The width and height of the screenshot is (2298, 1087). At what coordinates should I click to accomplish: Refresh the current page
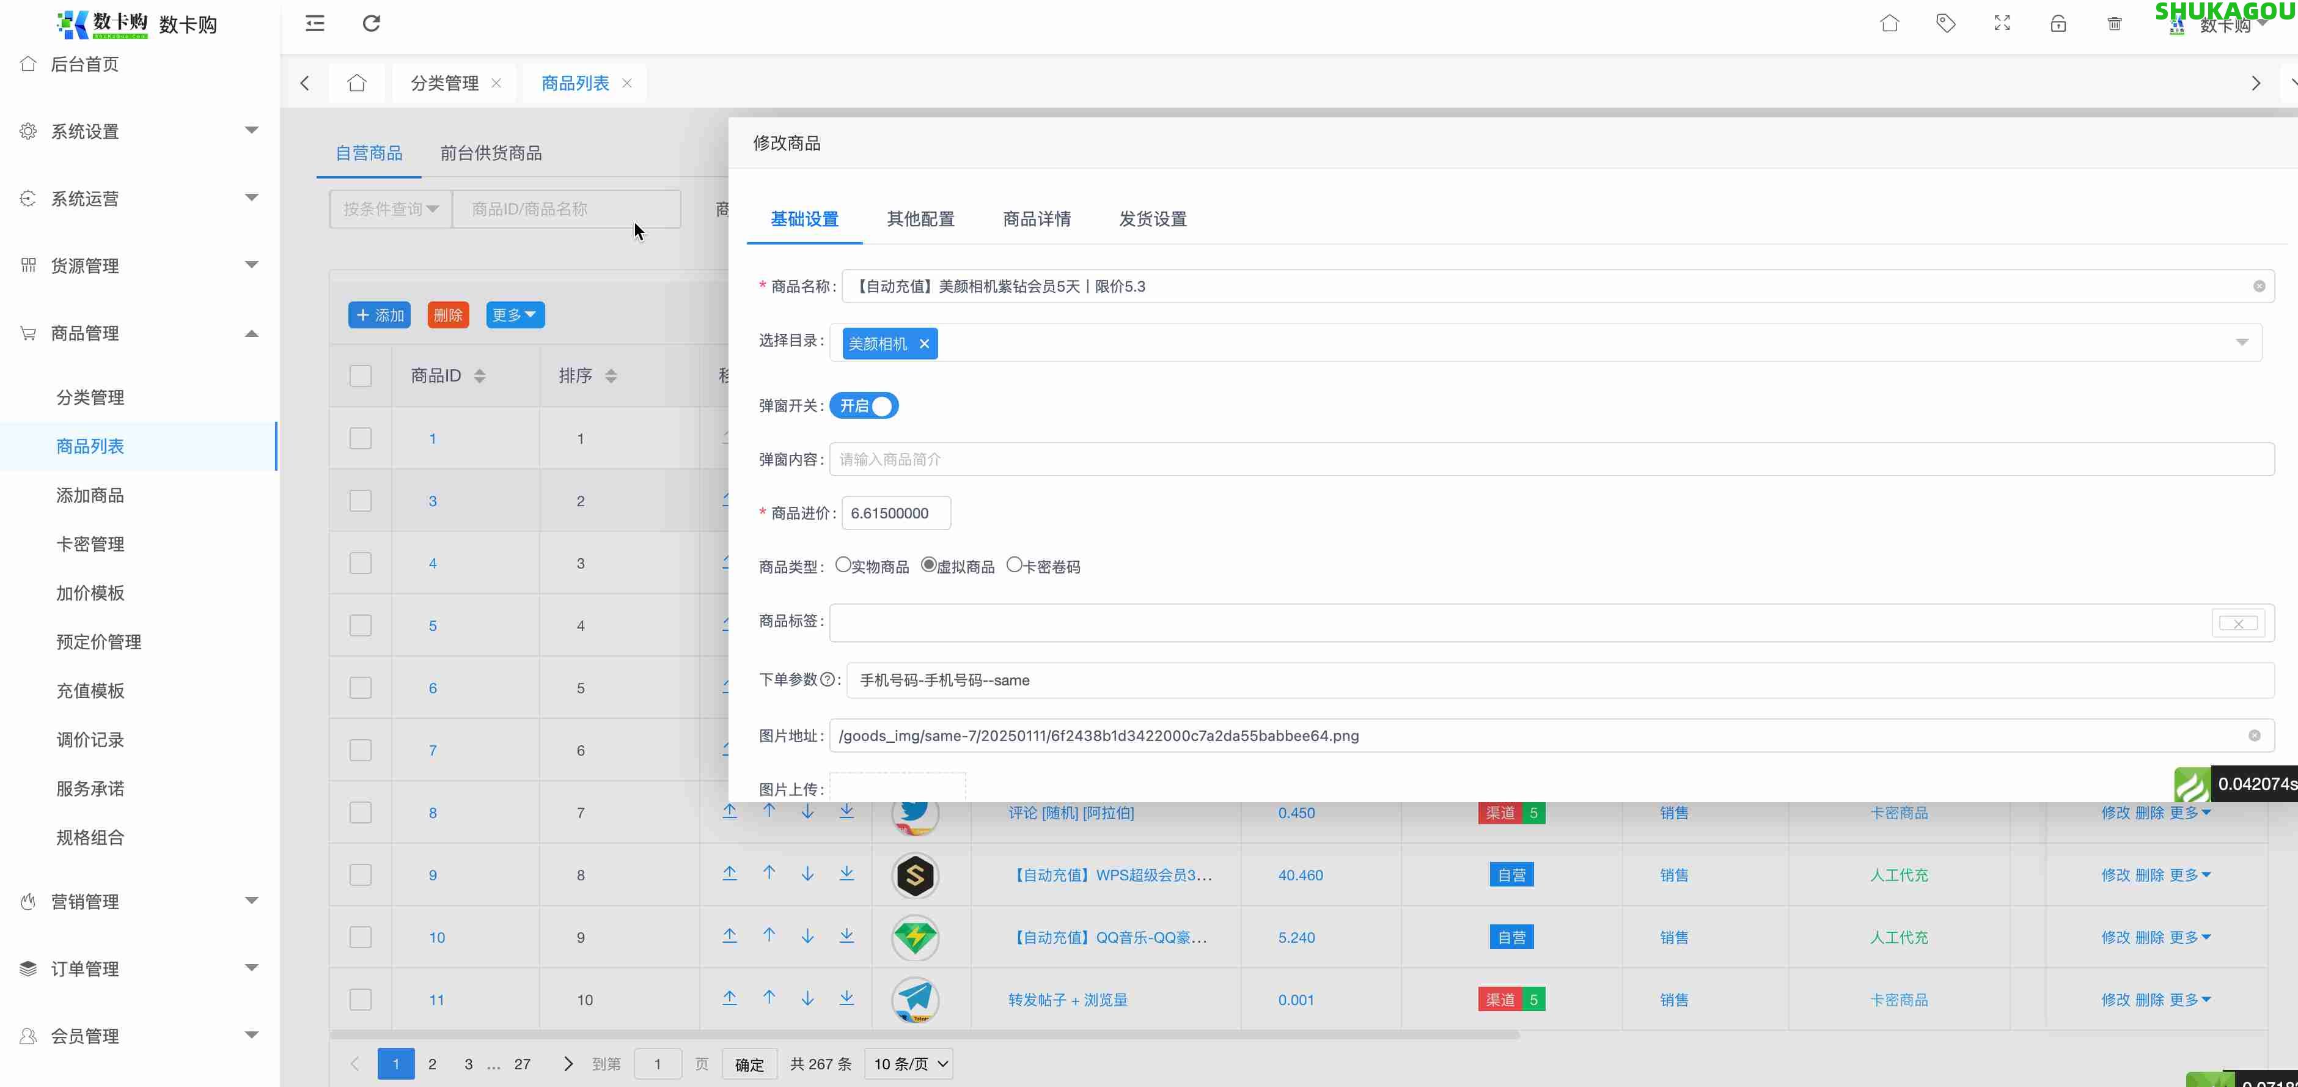point(371,23)
